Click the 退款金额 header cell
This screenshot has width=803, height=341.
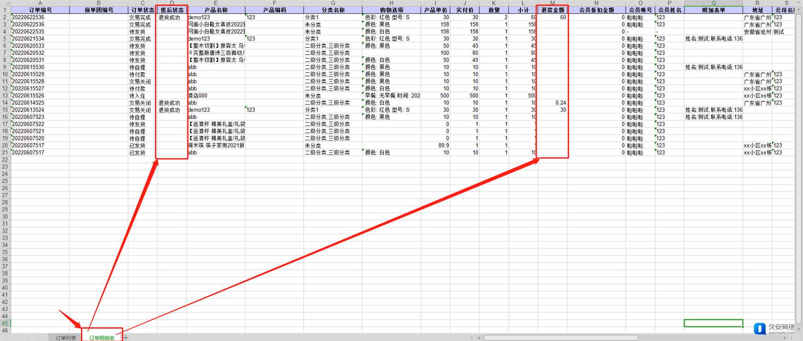tap(553, 10)
